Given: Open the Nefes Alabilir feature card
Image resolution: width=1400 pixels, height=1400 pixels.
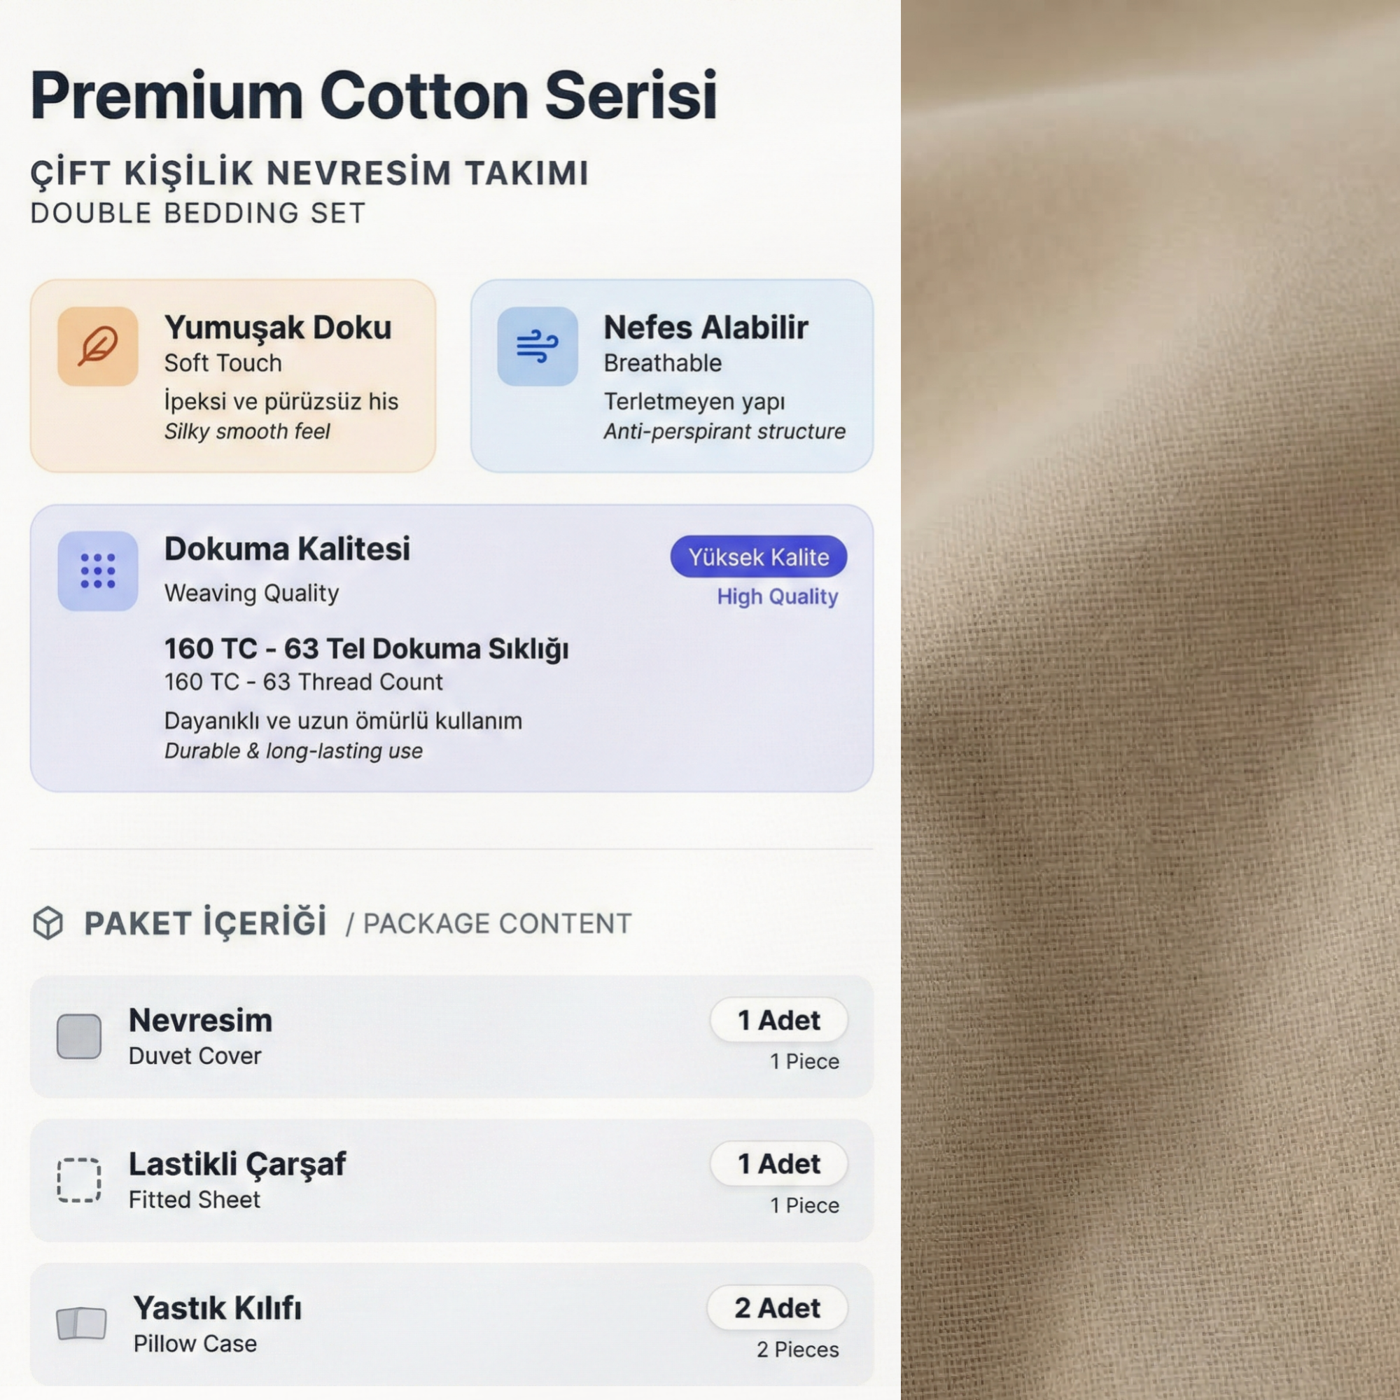Looking at the screenshot, I should click(x=672, y=376).
